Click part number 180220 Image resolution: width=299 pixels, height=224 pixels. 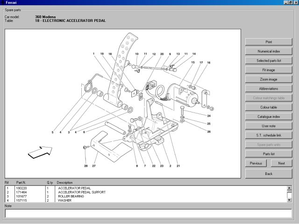21,188
